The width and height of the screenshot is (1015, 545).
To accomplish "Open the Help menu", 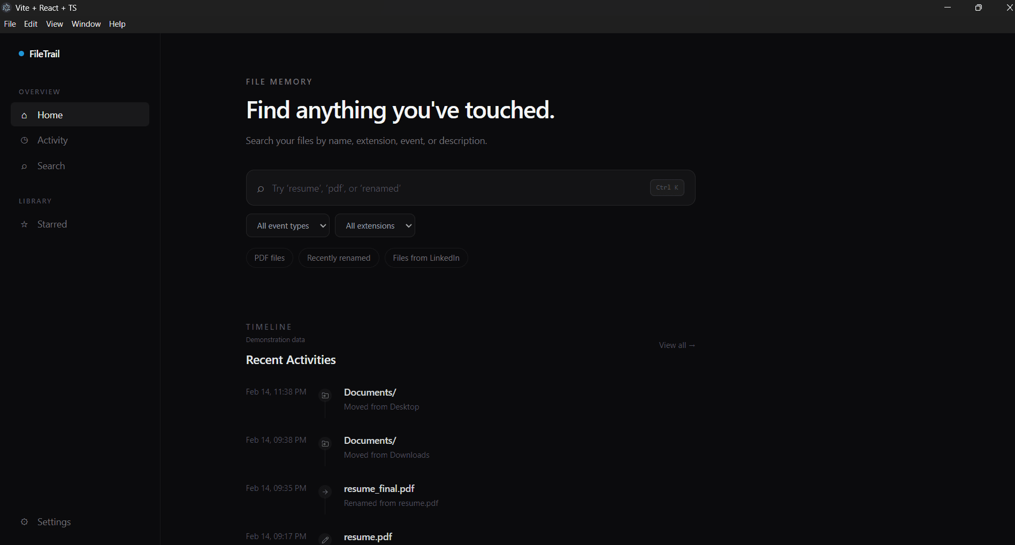I will point(117,24).
